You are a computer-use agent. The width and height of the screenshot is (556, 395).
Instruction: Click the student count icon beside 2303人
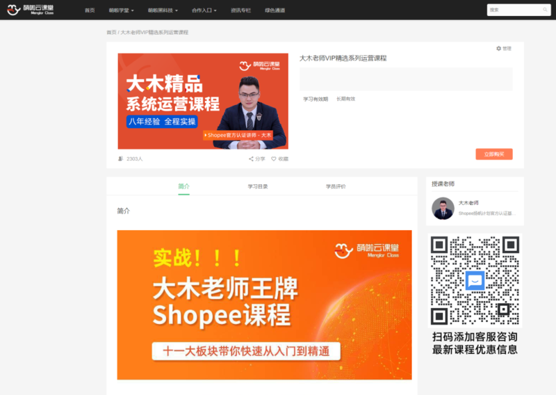tap(120, 159)
